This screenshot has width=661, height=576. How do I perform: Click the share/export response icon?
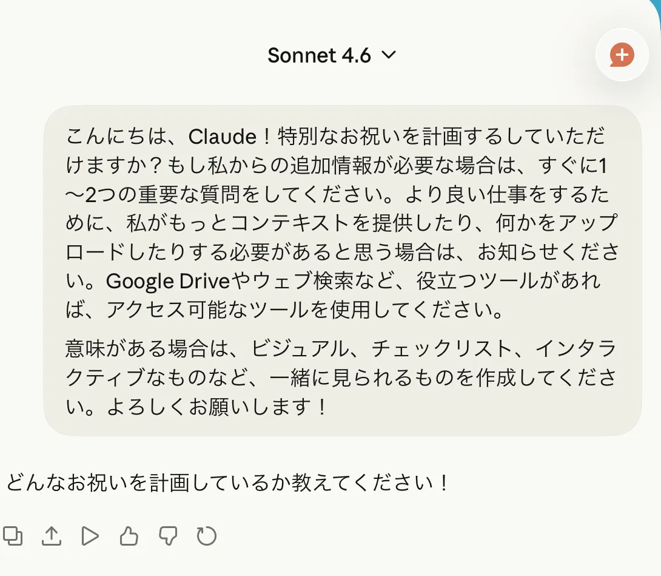click(x=52, y=536)
